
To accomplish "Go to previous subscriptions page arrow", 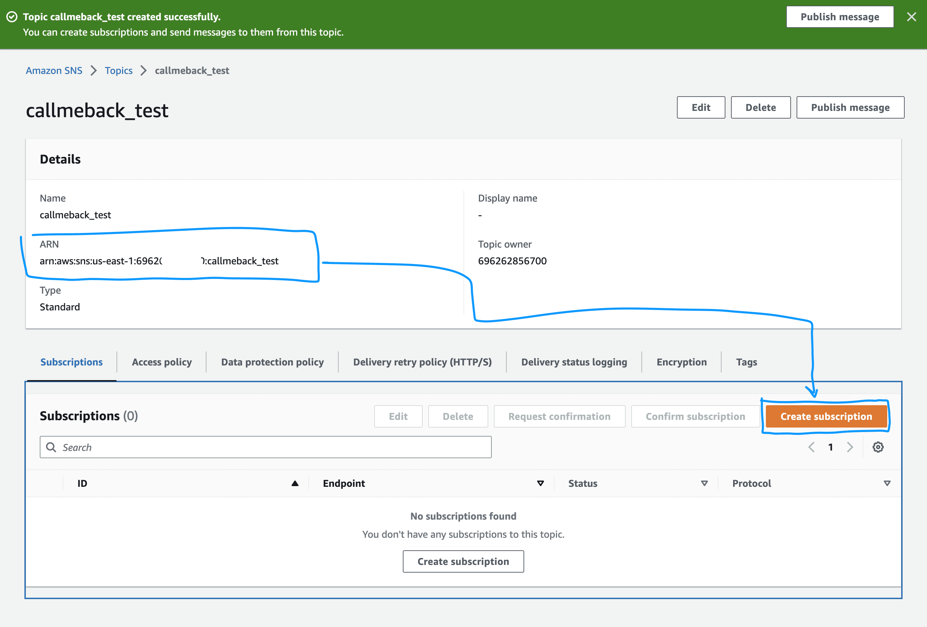I will click(811, 447).
